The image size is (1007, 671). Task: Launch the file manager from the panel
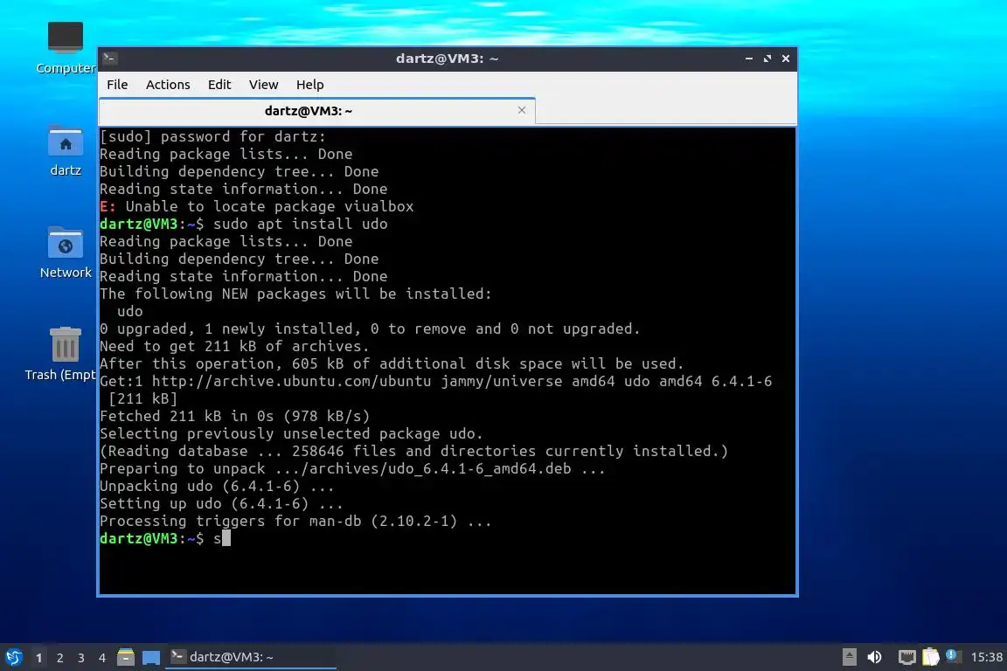point(126,657)
